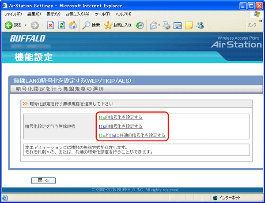The width and height of the screenshot is (265, 203).
Task: Click the Print icon in toolbar
Action: click(x=167, y=26)
